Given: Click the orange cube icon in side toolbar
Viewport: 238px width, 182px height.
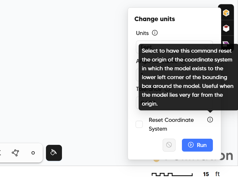Looking at the screenshot, I should (x=226, y=13).
